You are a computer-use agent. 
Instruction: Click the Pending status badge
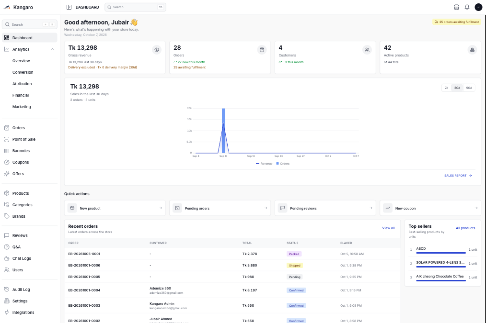click(294, 277)
